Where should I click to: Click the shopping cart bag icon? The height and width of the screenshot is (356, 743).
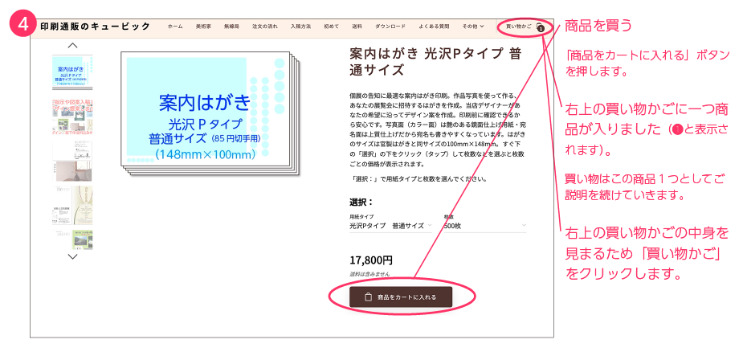(x=541, y=27)
